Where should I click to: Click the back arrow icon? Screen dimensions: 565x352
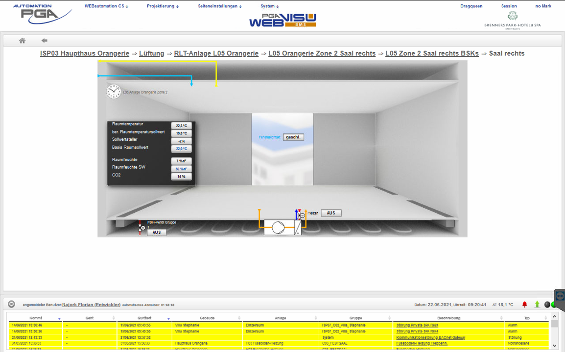coord(45,41)
